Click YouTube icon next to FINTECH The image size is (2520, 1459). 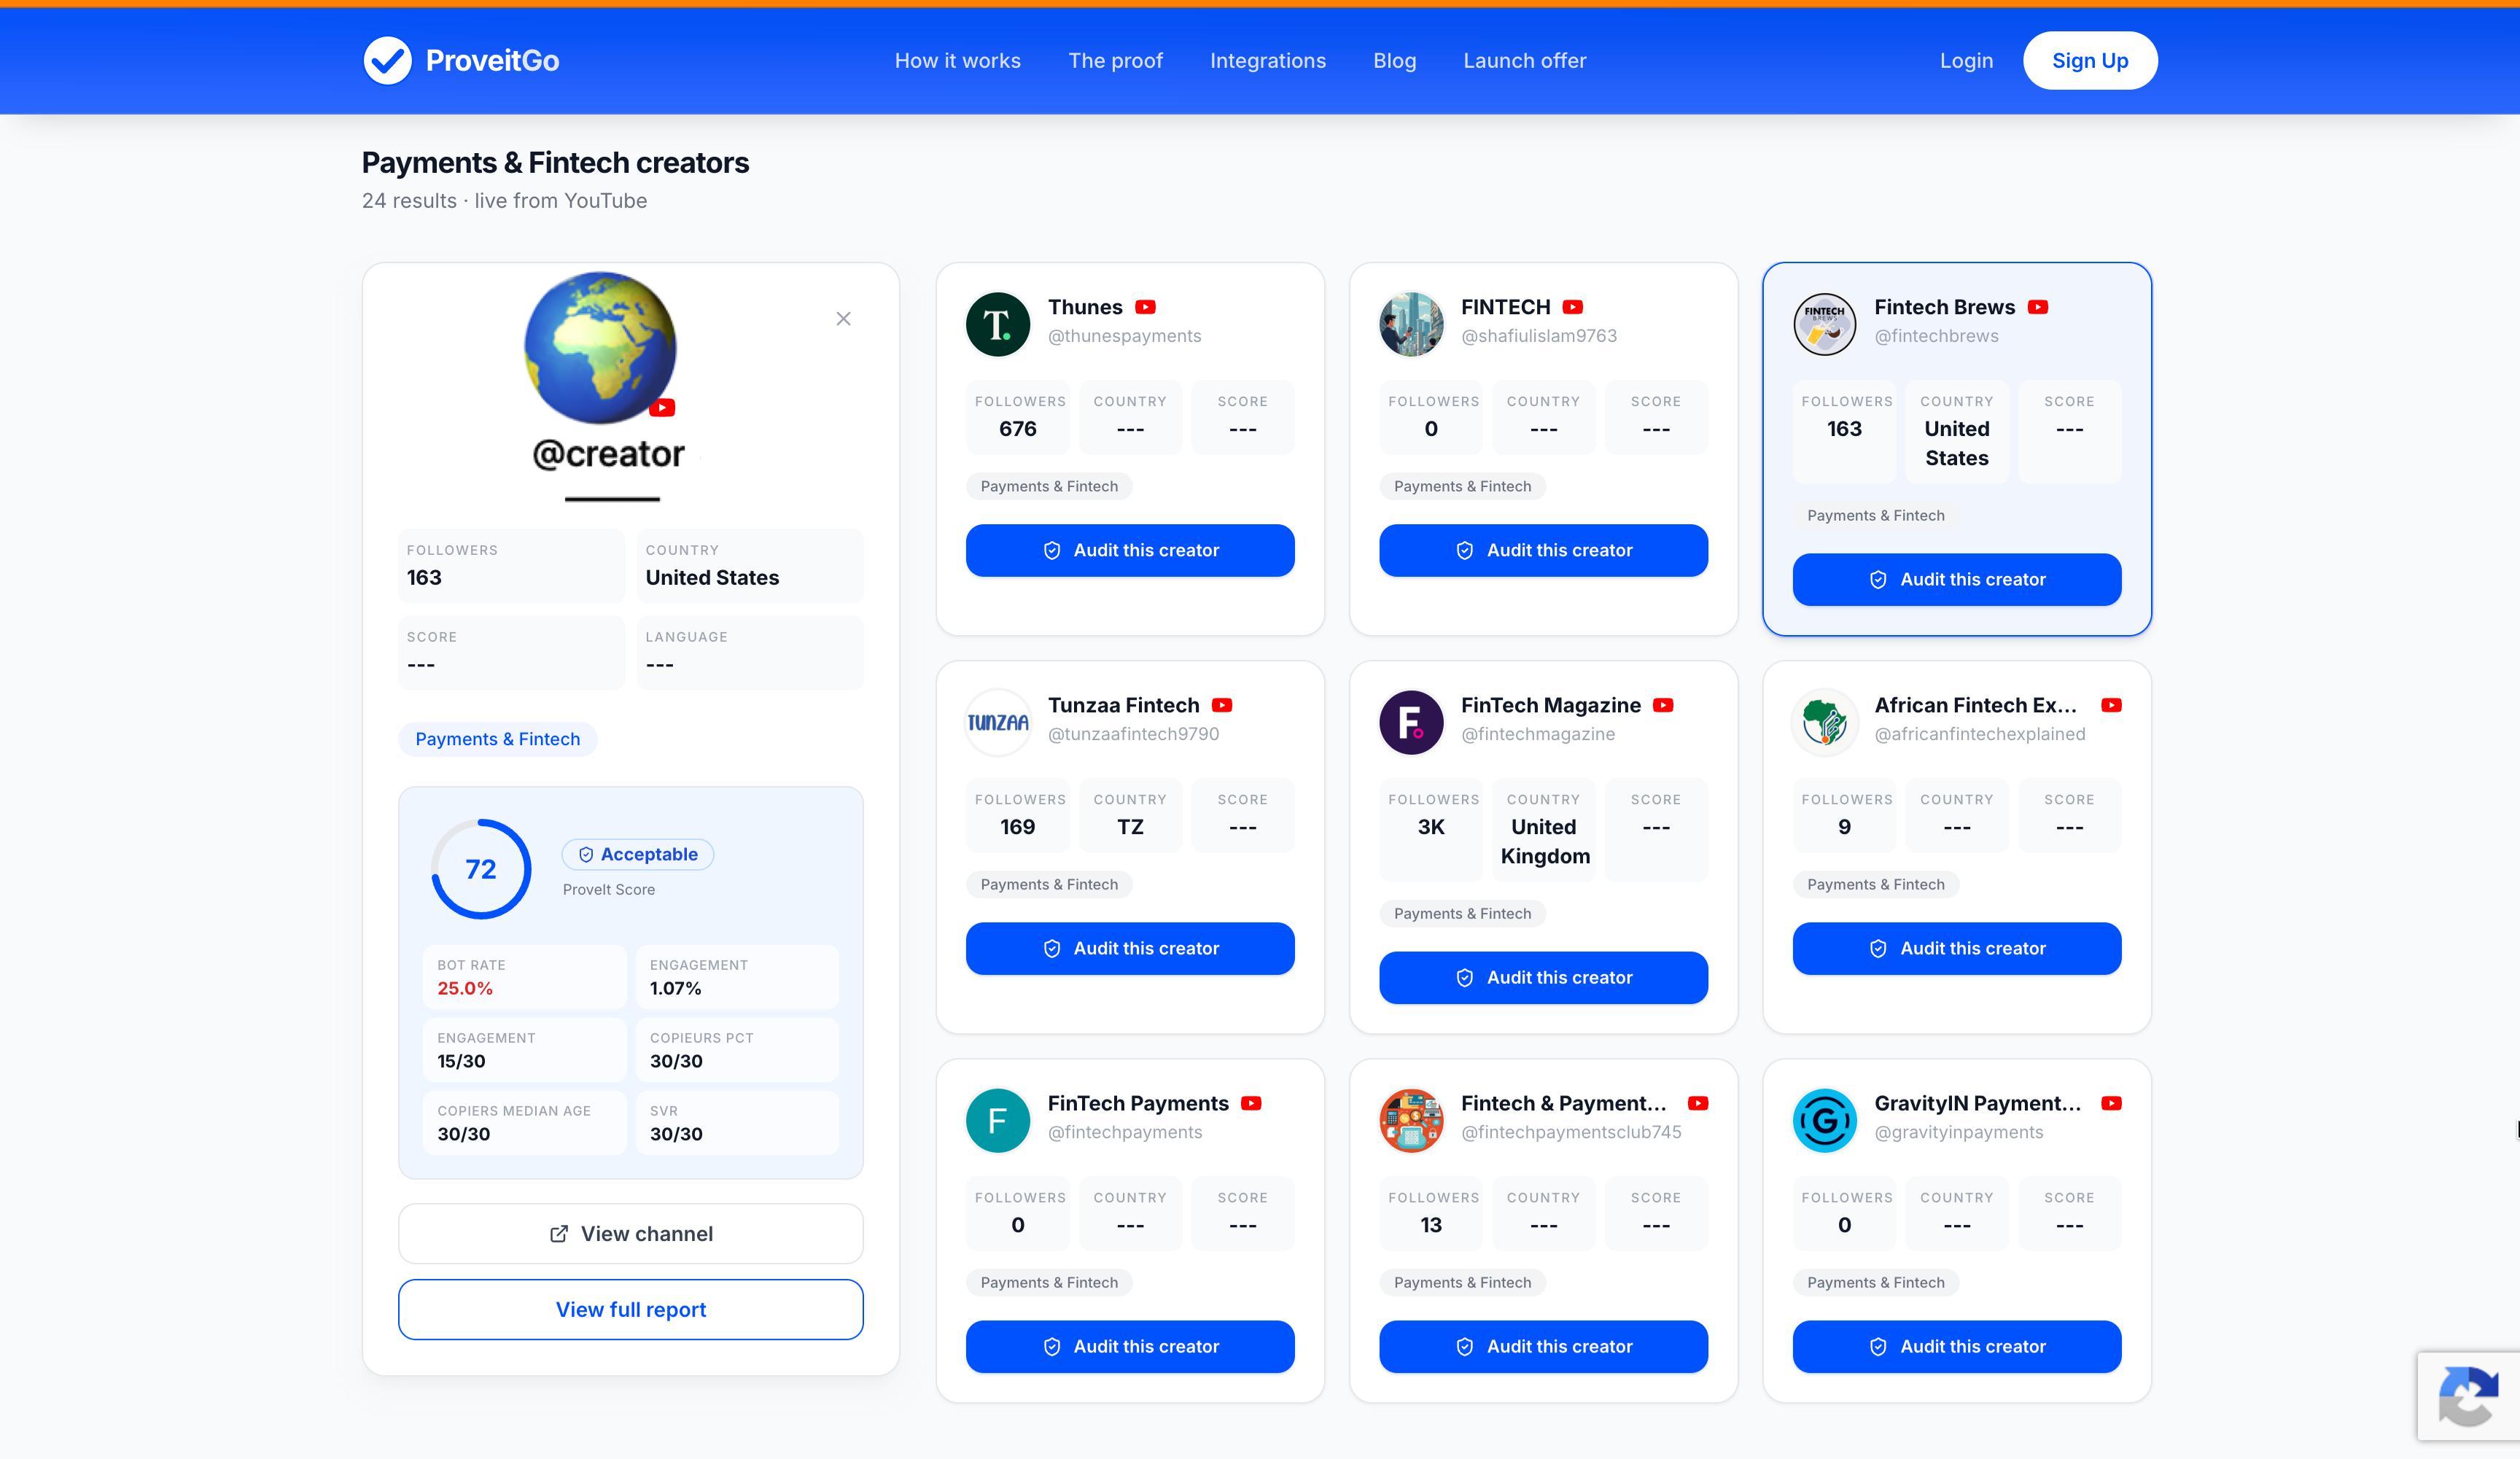[x=1573, y=307]
